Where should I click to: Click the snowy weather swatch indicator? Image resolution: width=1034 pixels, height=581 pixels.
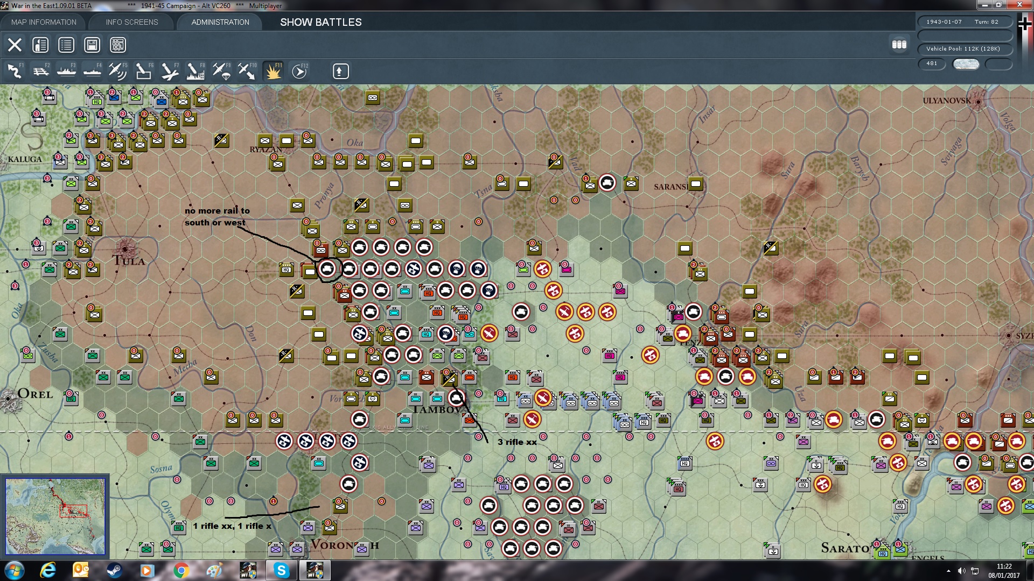[966, 64]
